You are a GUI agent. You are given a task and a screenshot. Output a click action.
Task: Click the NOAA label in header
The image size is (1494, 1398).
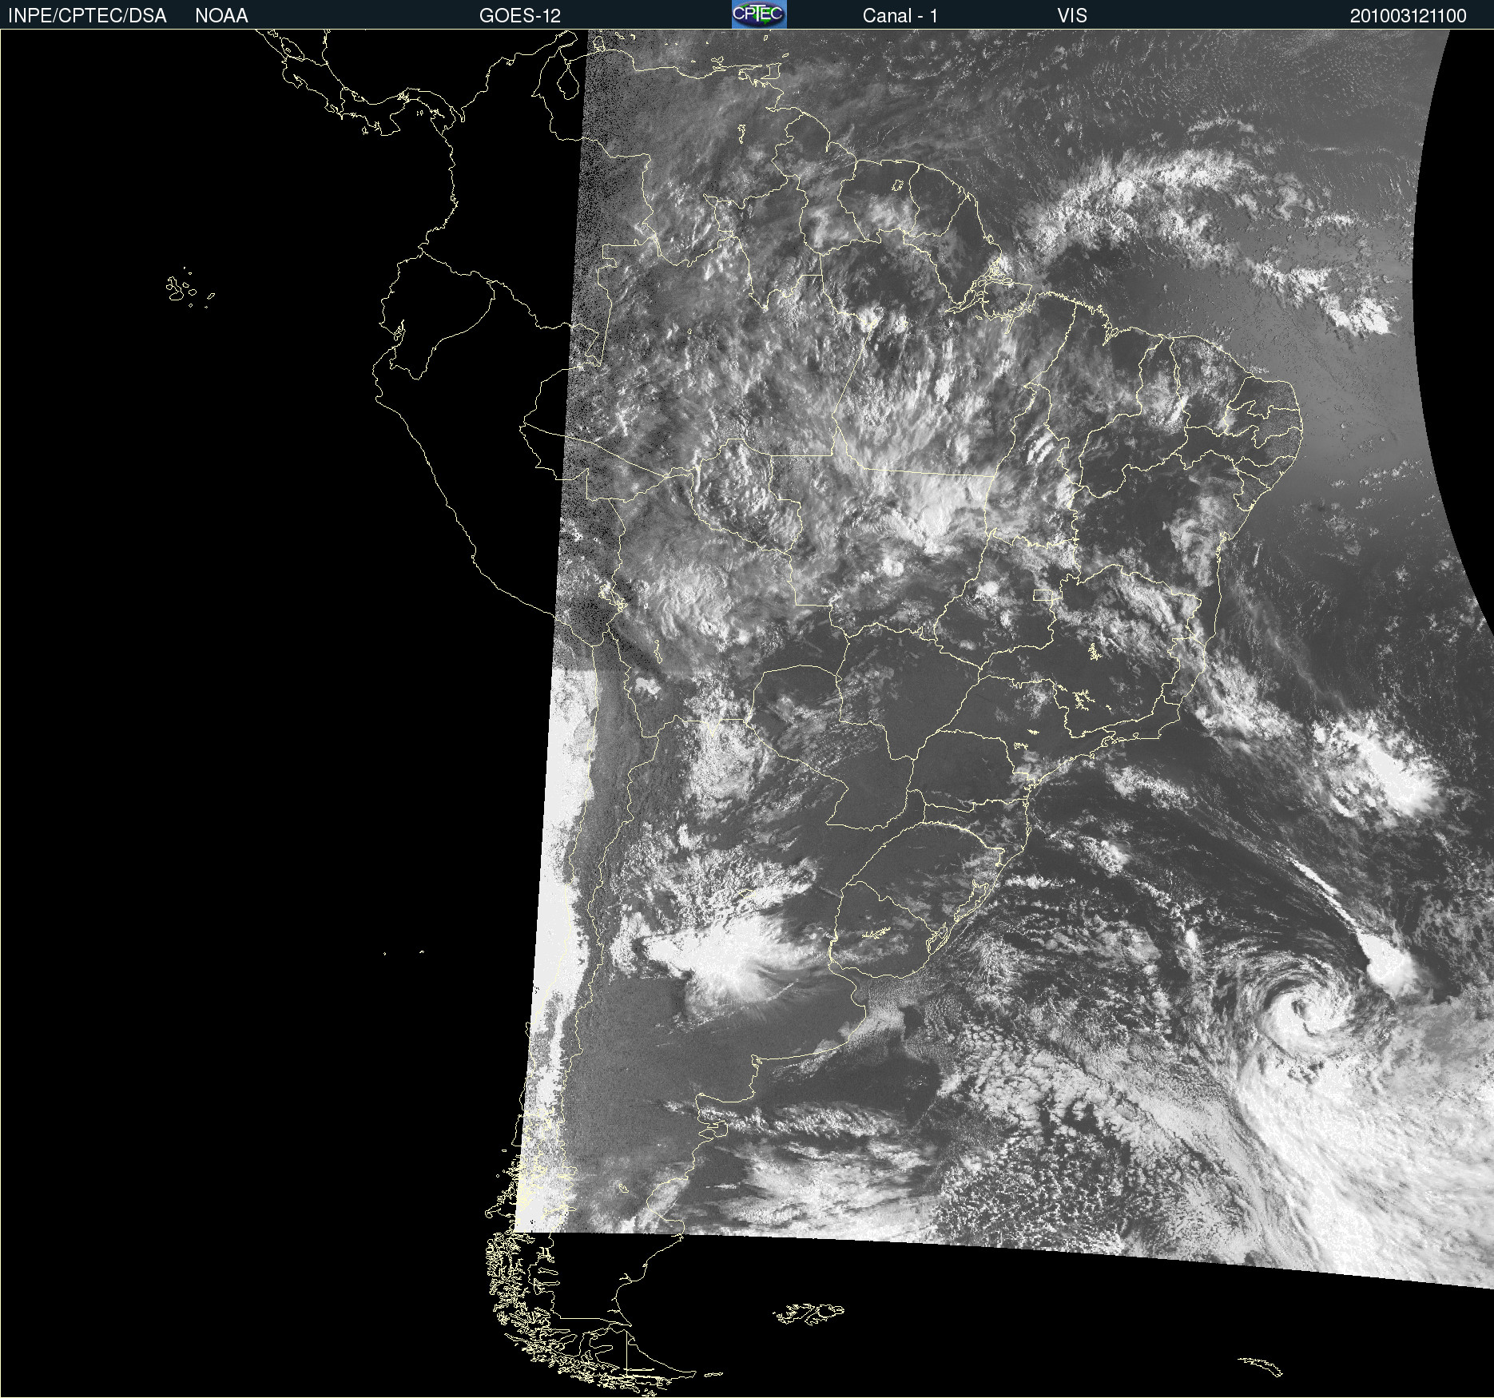221,16
